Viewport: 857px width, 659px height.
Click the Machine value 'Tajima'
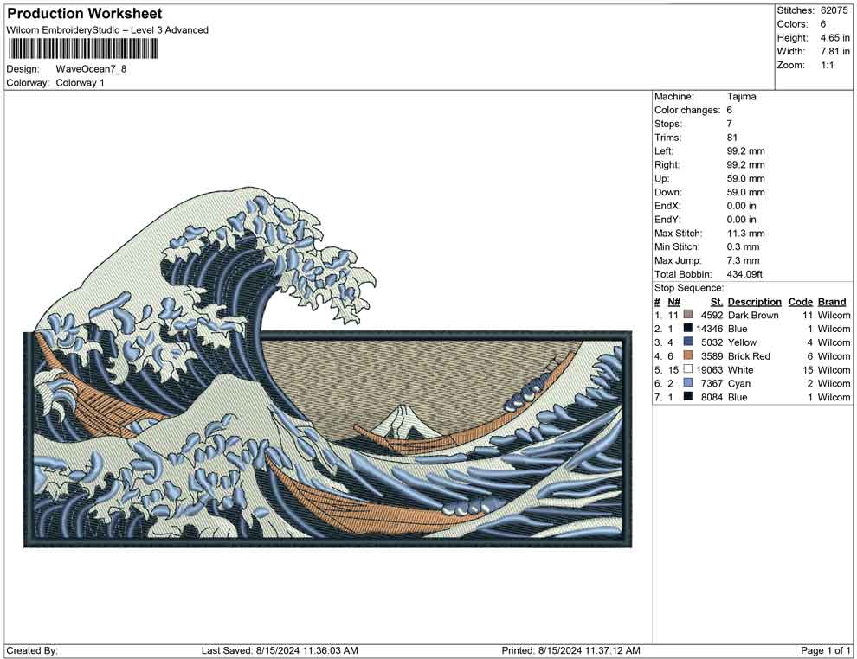(742, 97)
